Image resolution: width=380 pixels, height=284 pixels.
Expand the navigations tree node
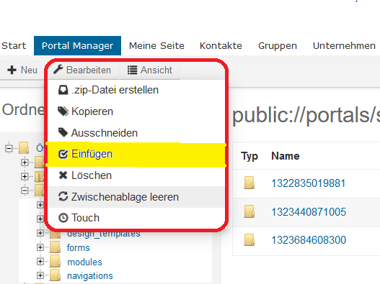pyautogui.click(x=40, y=275)
